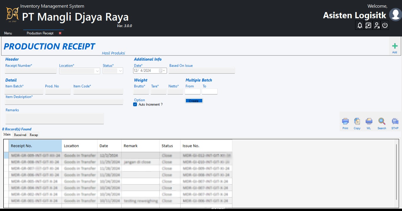Image resolution: width=402 pixels, height=211 pixels.
Task: Click the Remark column header
Action: tap(140, 146)
